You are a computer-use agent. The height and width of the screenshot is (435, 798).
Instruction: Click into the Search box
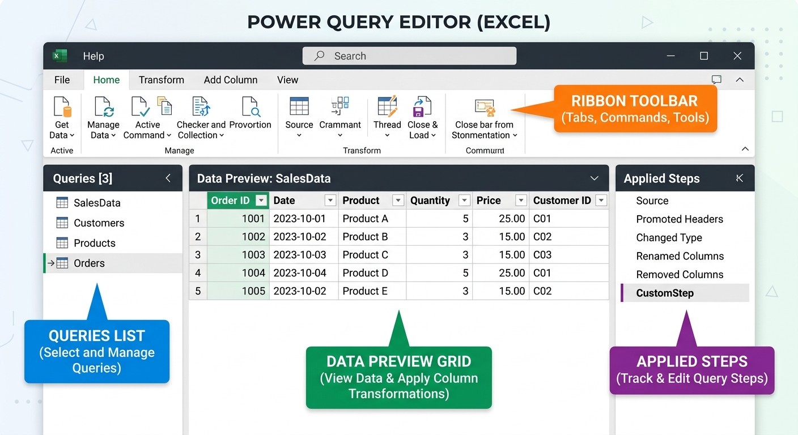pyautogui.click(x=409, y=56)
